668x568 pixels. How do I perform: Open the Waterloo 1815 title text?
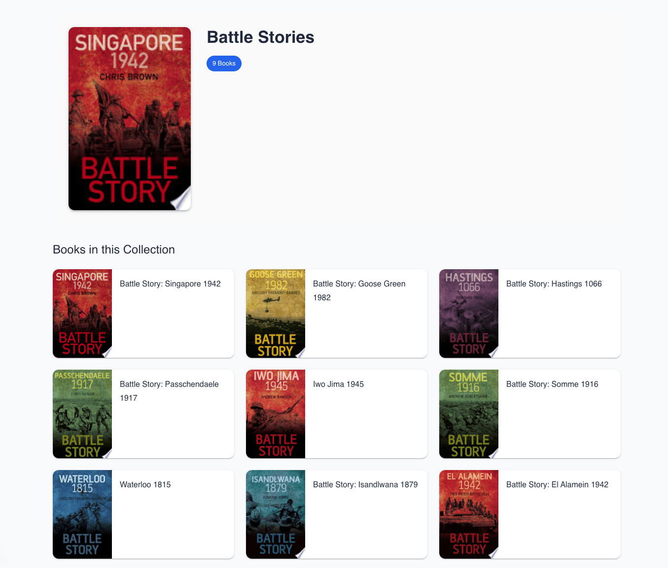coord(145,485)
